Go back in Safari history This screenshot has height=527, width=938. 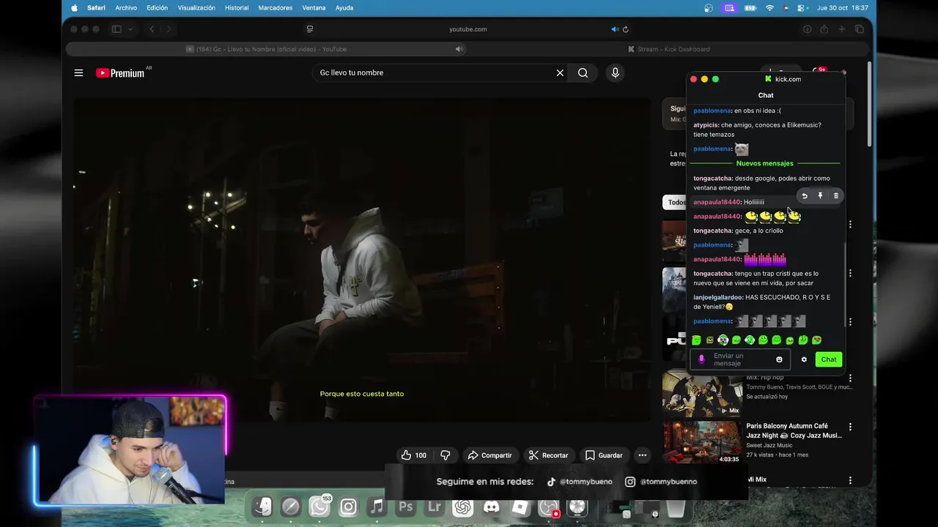(152, 29)
